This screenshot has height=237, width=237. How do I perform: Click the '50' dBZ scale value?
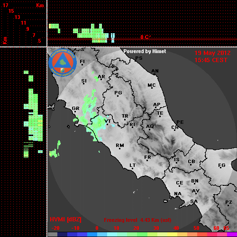[x=196, y=228]
